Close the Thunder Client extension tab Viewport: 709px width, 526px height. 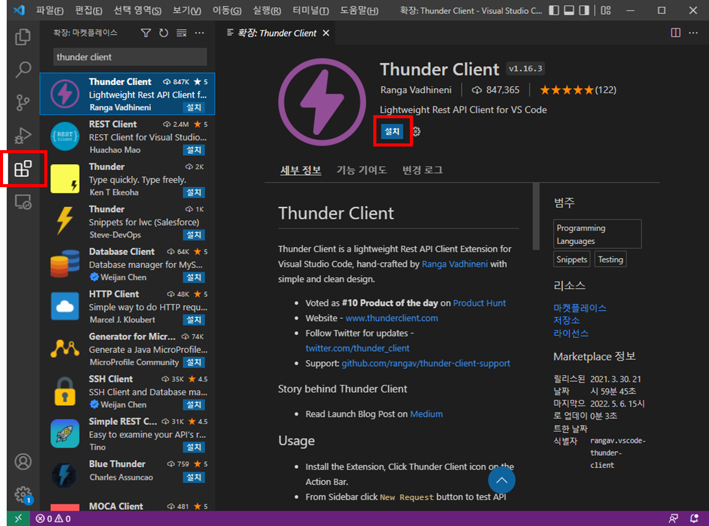[x=326, y=33]
